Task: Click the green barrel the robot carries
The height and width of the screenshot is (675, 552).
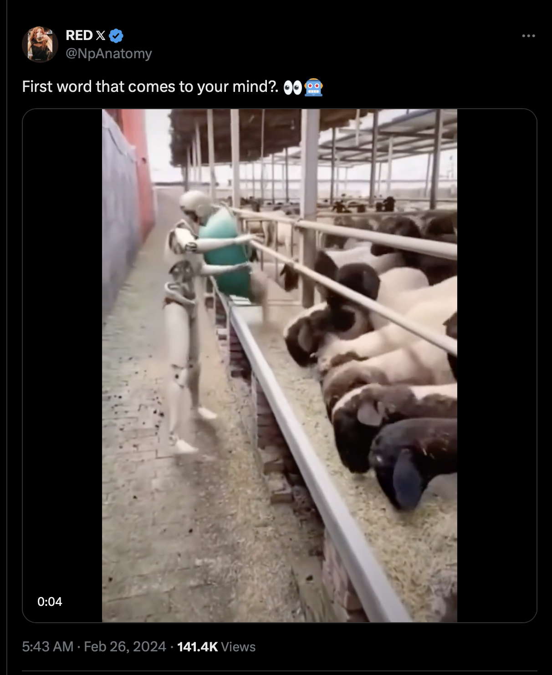Action: 225,251
